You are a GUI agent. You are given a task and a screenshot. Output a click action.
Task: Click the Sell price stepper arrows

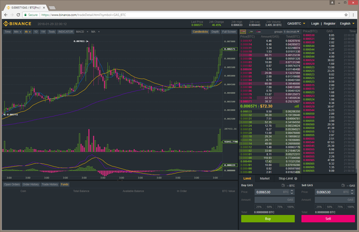click(x=352, y=192)
